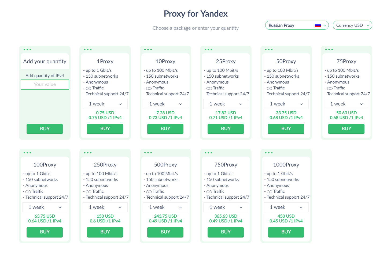Viewport: 376px width, 257px height.
Task: Click BUY on the 50Proxy card
Action: 286,129
